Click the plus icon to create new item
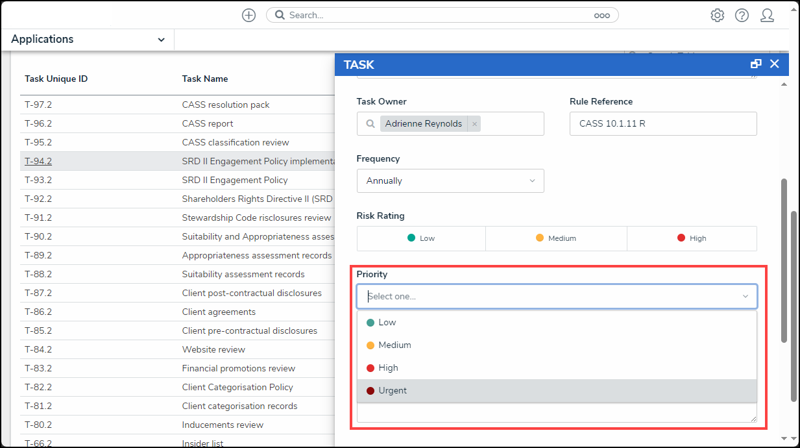800x448 pixels. click(248, 15)
